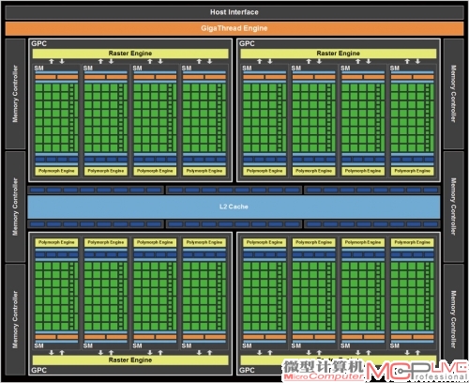Select the orange GigaThread Engine bar
Image resolution: width=469 pixels, height=383 pixels.
coord(234,28)
